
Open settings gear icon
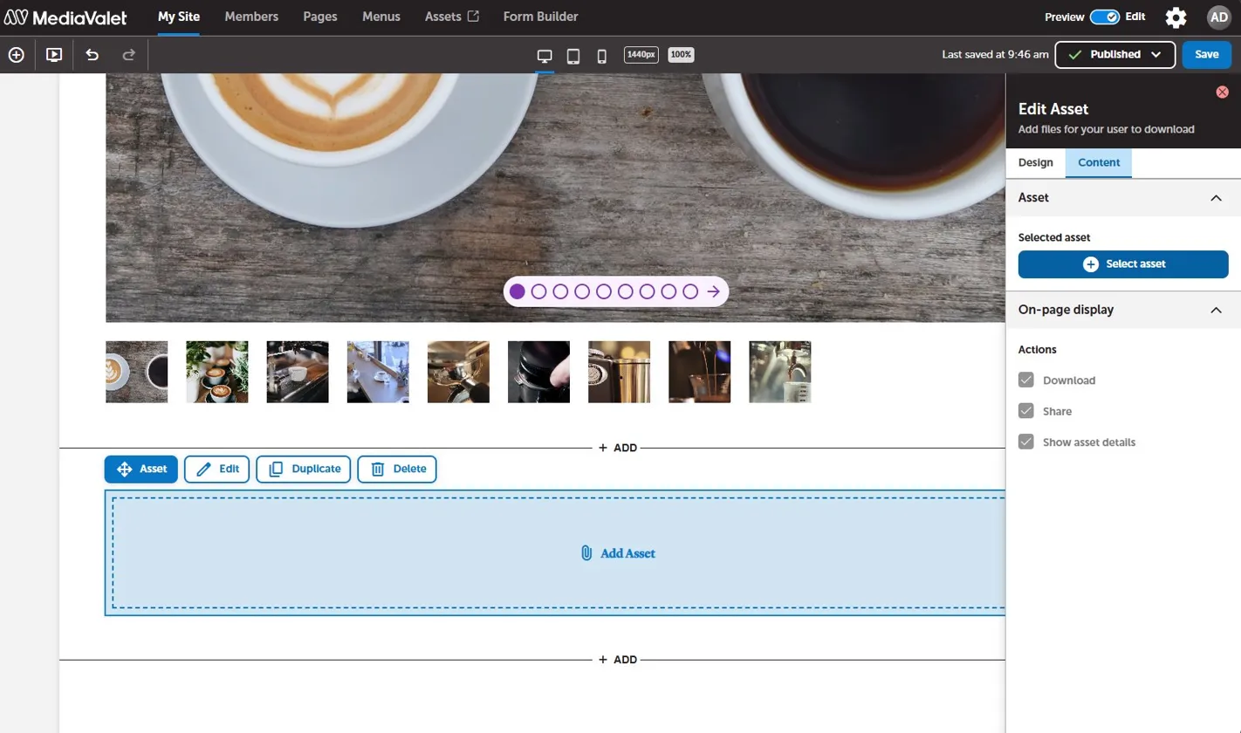click(x=1176, y=17)
